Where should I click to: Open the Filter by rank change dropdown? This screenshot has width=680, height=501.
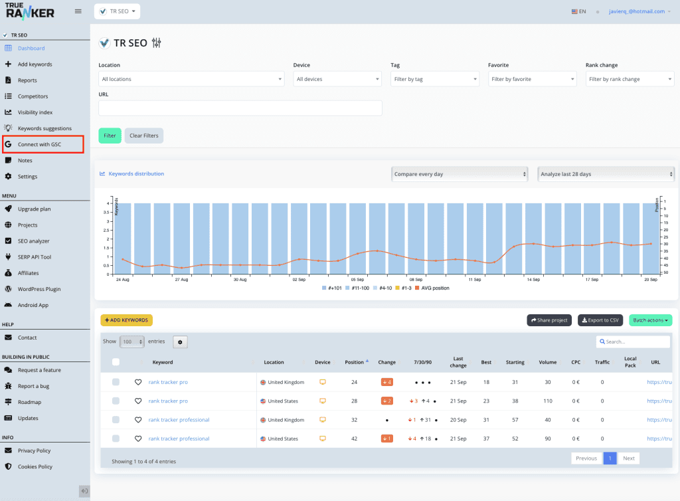(x=630, y=79)
